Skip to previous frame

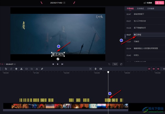pyautogui.click(x=53, y=64)
